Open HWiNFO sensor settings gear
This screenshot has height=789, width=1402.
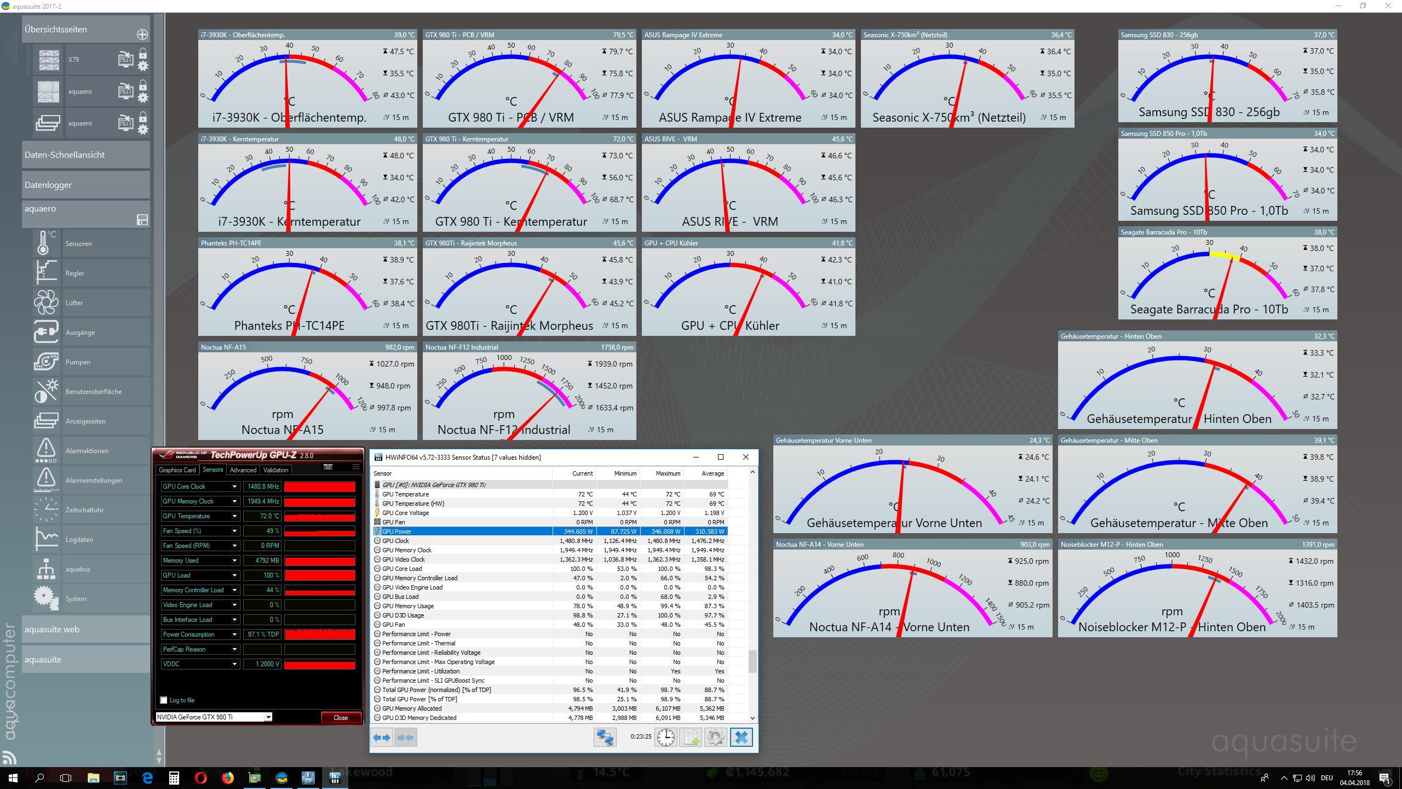click(716, 737)
